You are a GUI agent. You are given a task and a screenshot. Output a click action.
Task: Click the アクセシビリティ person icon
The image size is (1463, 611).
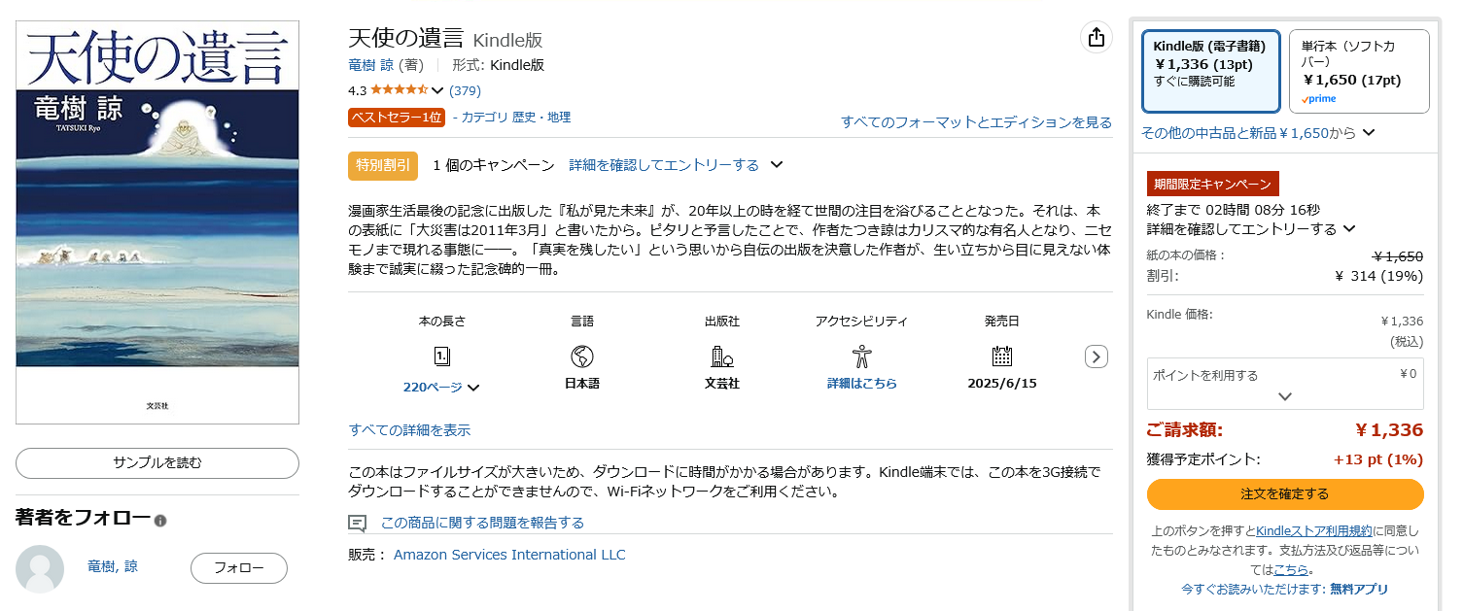pyautogui.click(x=862, y=356)
